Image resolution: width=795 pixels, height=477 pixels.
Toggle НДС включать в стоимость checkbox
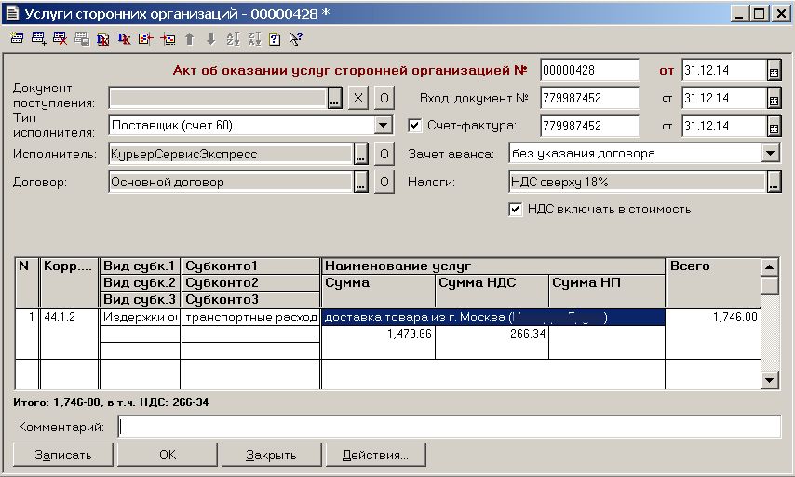coord(515,209)
